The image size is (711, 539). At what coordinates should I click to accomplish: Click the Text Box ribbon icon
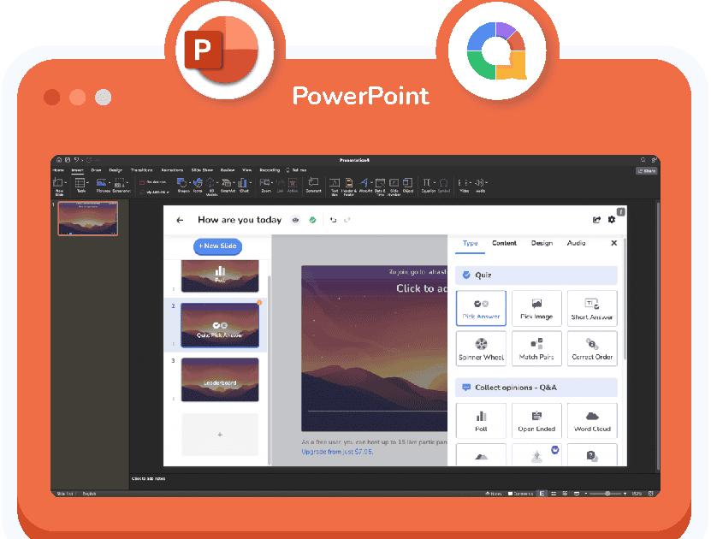point(335,183)
